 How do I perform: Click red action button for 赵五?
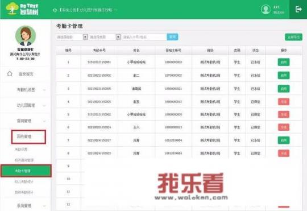(284, 102)
